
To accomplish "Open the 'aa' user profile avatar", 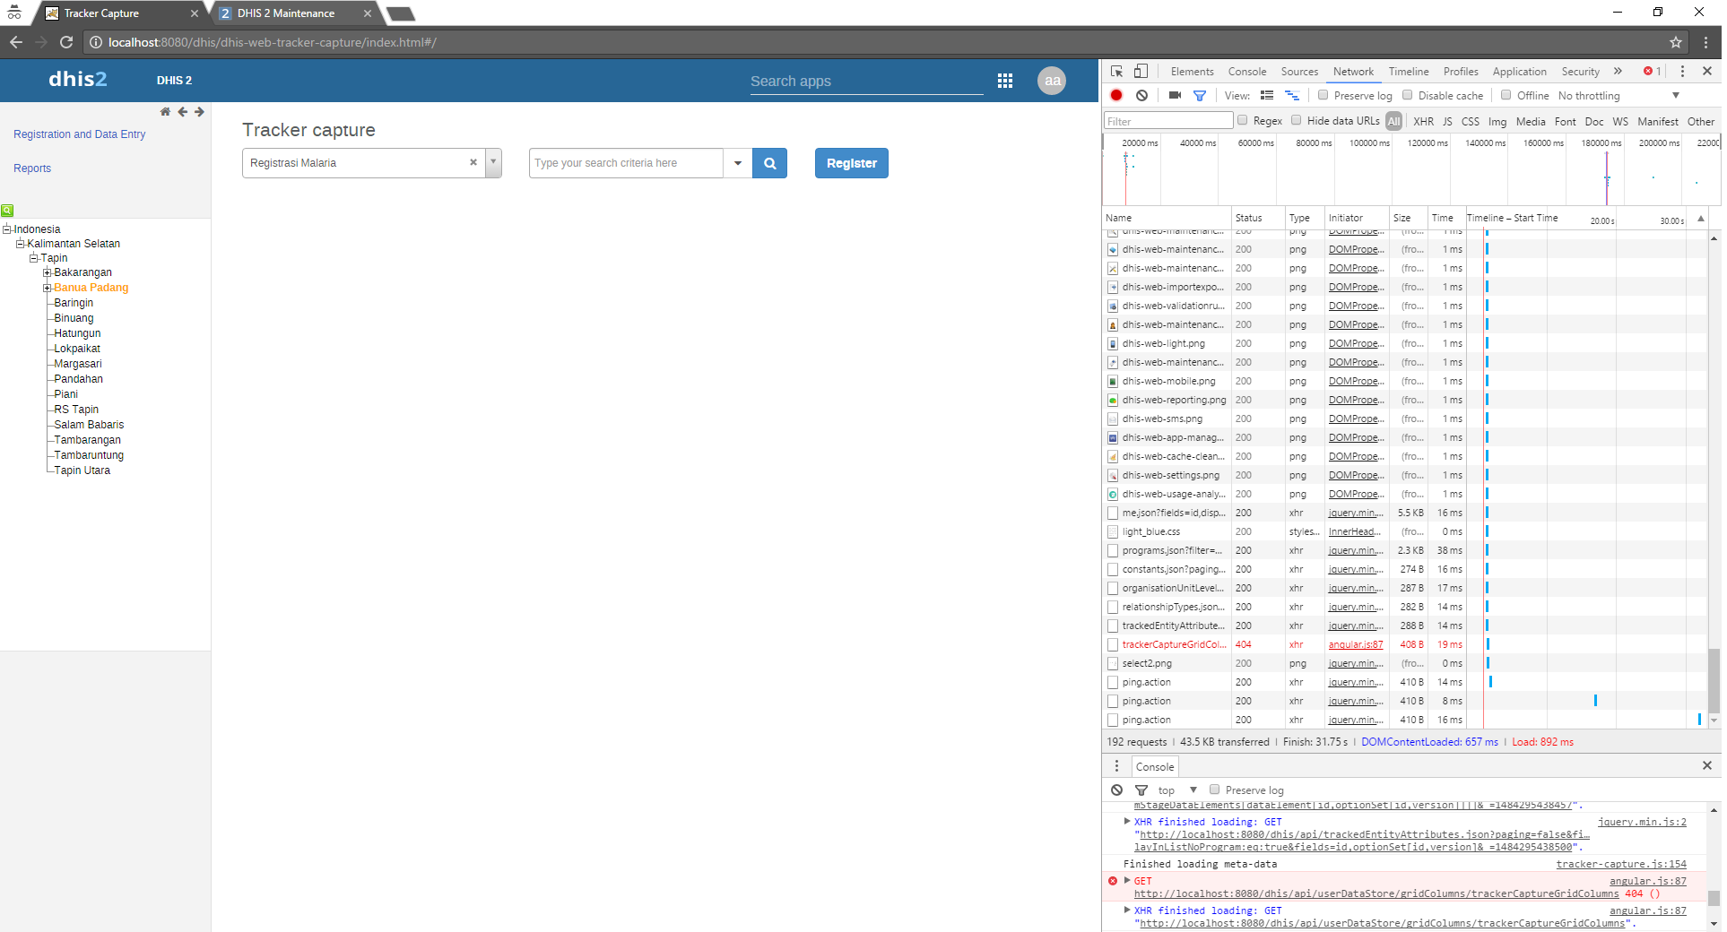I will tap(1052, 81).
